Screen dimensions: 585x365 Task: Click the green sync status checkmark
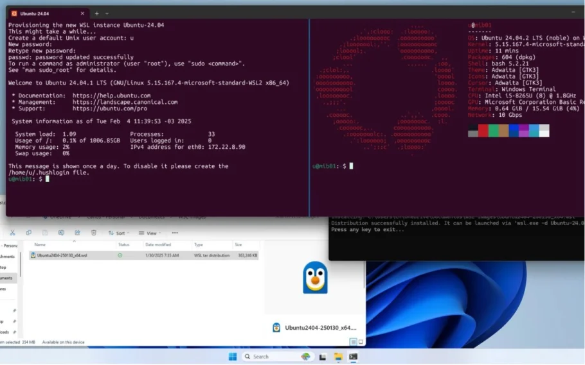coord(120,255)
